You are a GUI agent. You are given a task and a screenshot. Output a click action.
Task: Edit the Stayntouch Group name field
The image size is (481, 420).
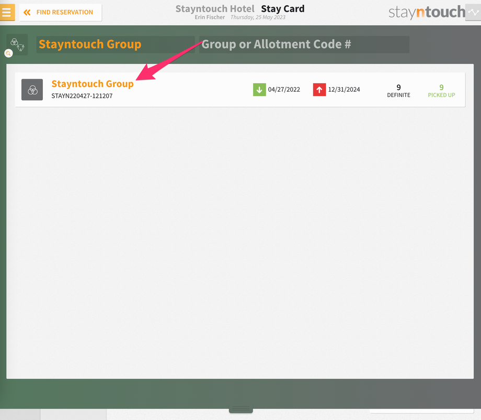(x=116, y=45)
